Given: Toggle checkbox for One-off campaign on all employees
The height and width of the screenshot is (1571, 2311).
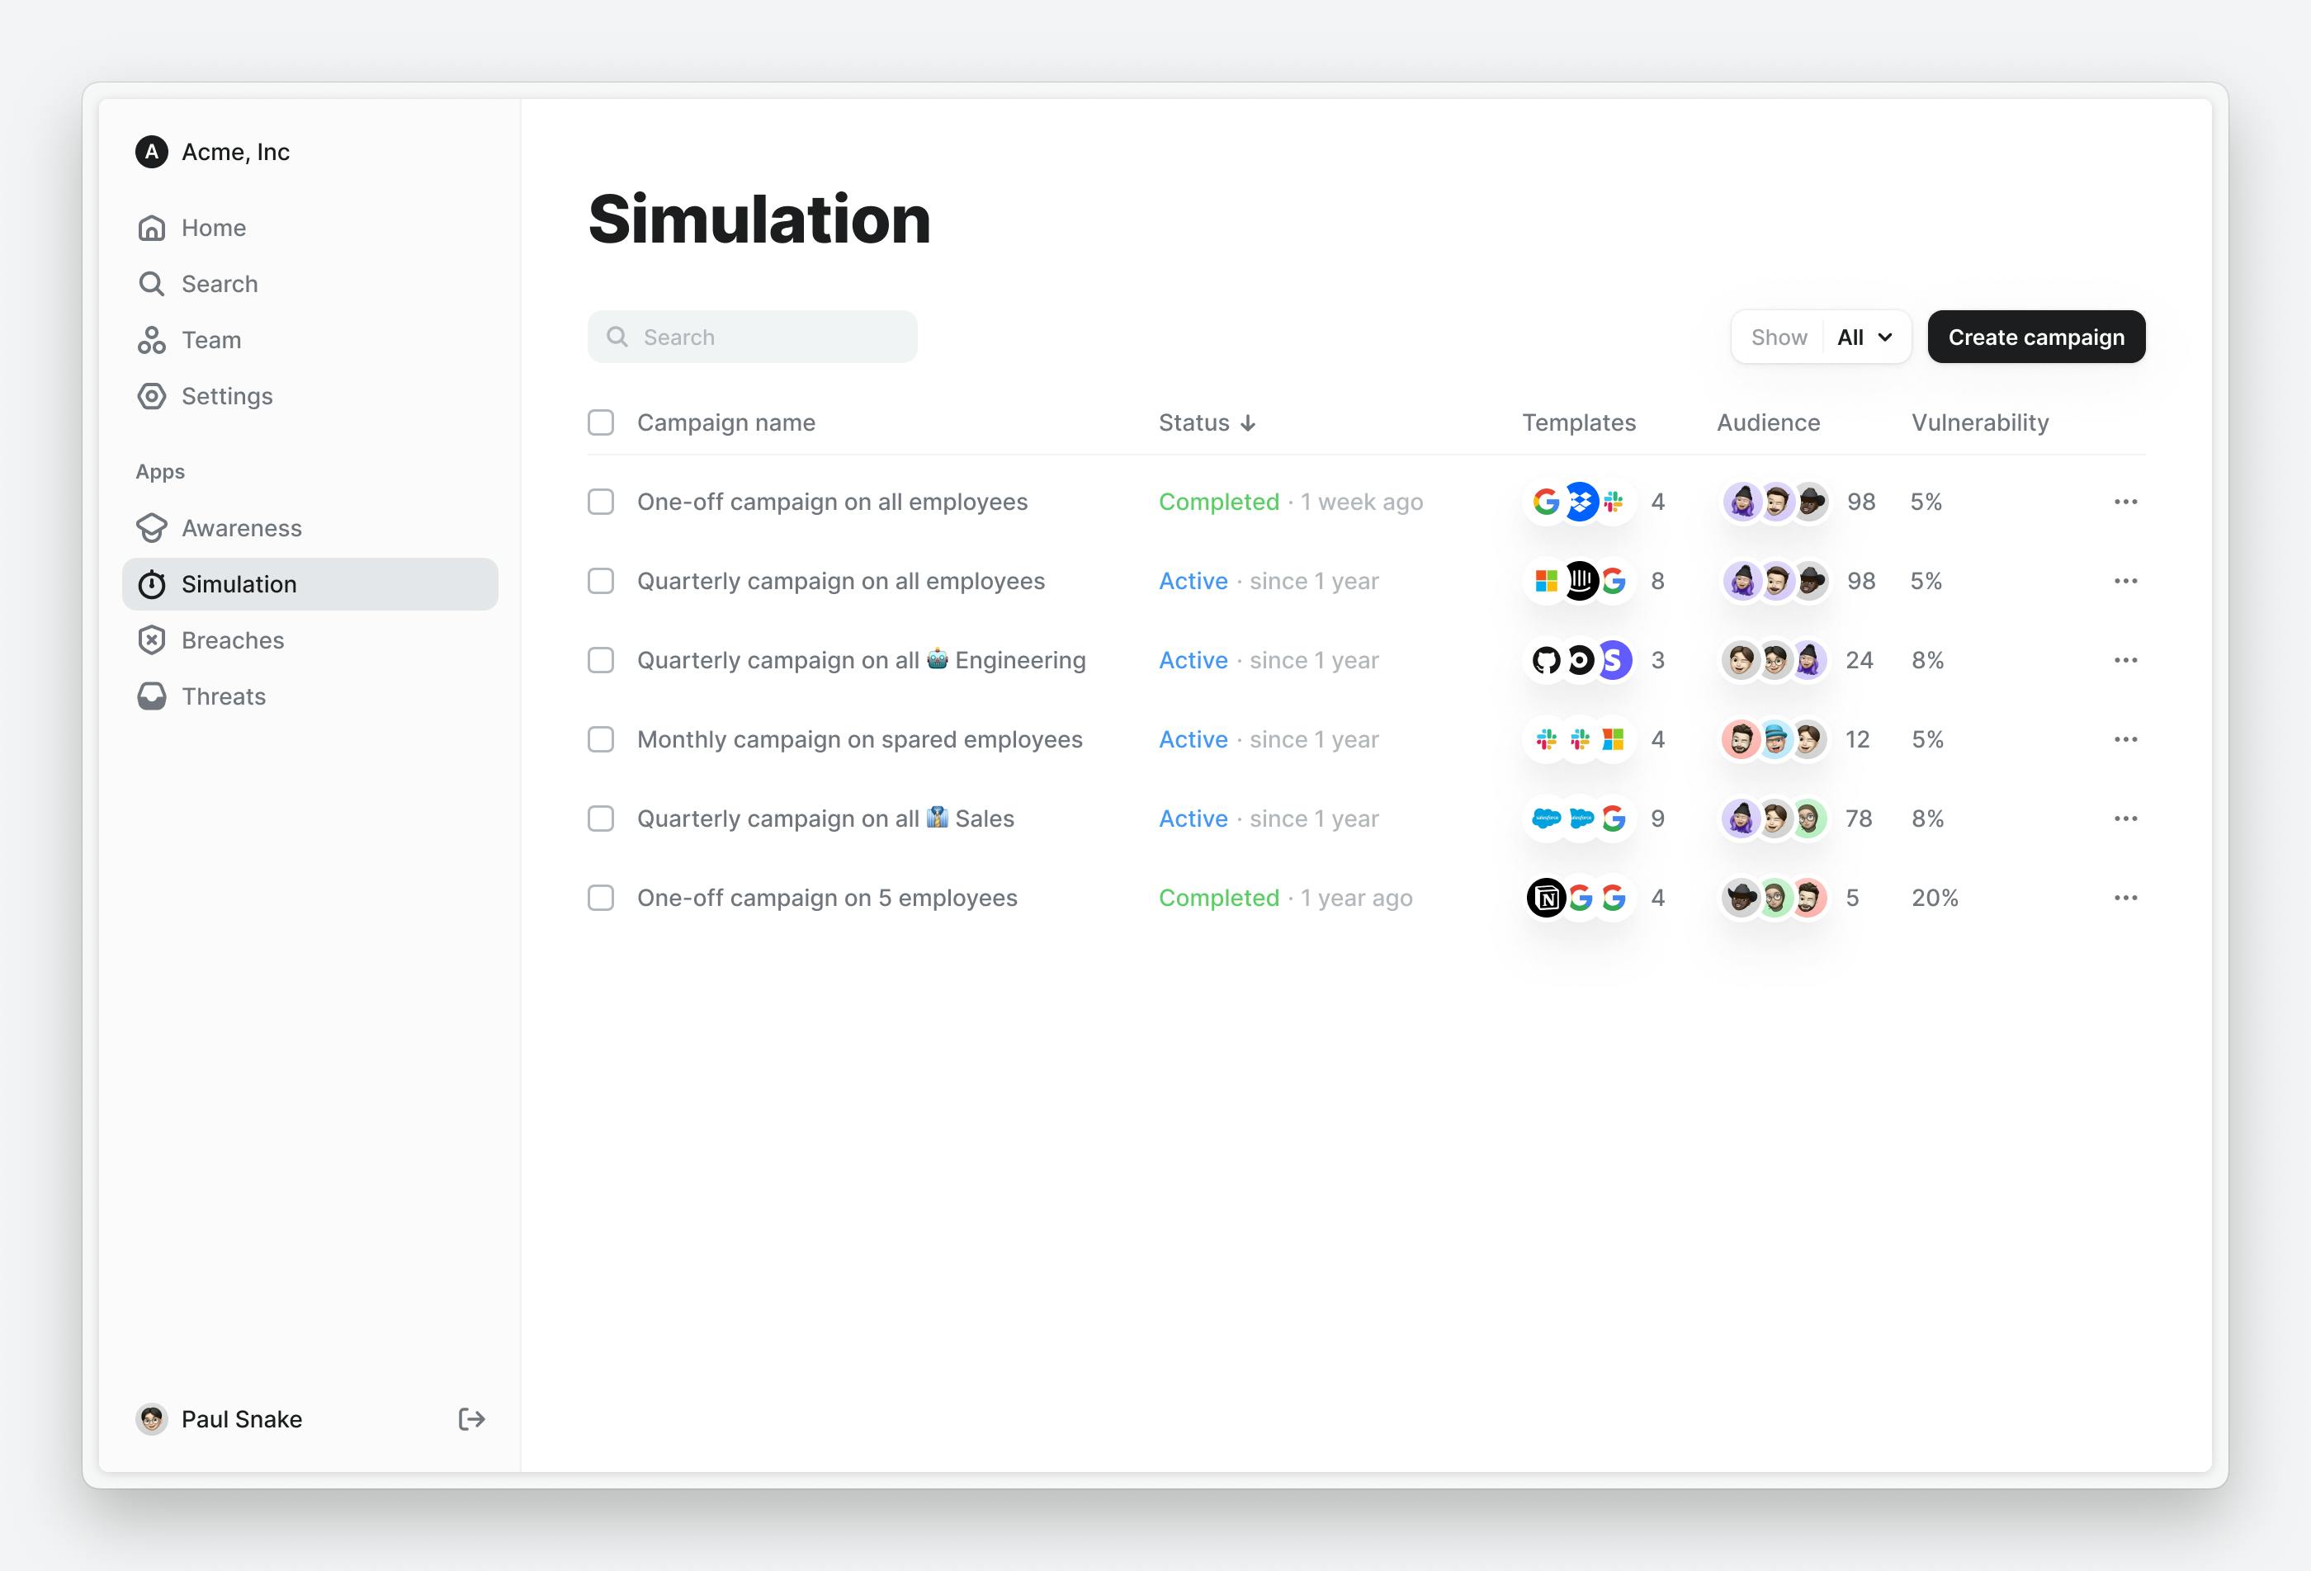Looking at the screenshot, I should click(600, 503).
